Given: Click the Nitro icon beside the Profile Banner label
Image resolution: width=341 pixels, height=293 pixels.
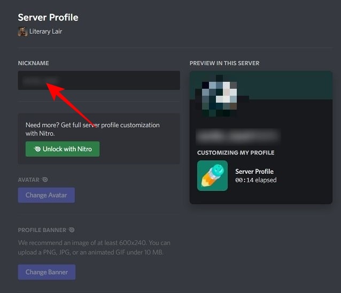Looking at the screenshot, I should pyautogui.click(x=72, y=230).
